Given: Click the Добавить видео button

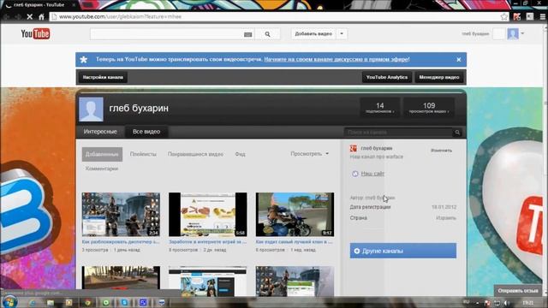Looking at the screenshot, I should (314, 34).
